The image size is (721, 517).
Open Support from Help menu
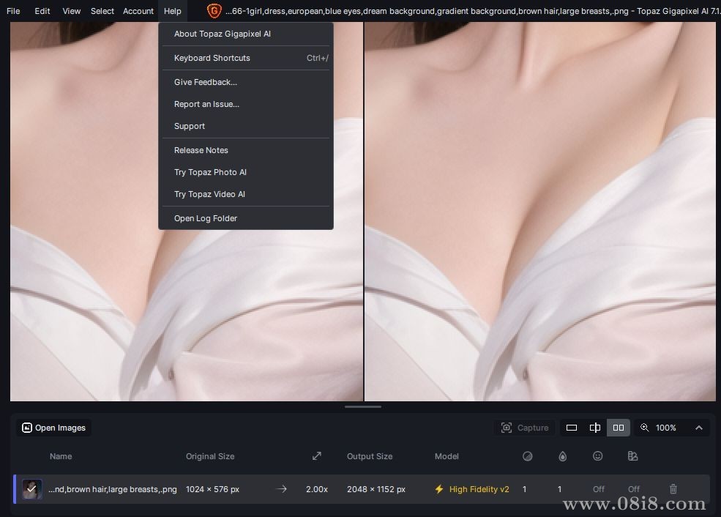[x=246, y=126]
